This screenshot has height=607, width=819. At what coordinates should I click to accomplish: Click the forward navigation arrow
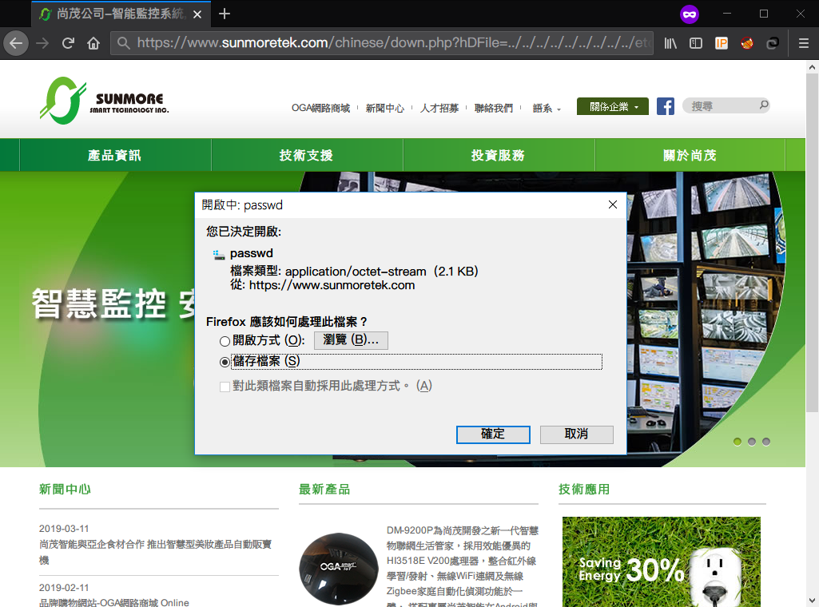(x=42, y=43)
